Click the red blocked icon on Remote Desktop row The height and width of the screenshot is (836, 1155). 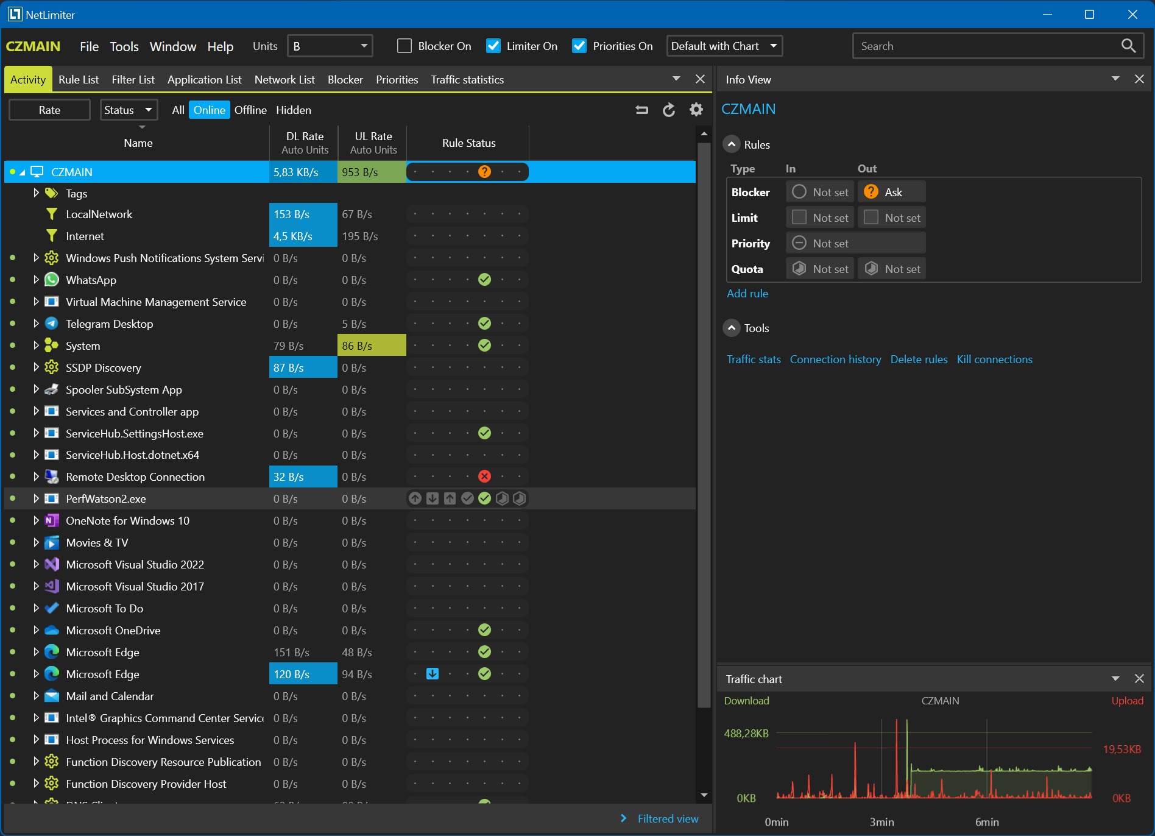485,476
